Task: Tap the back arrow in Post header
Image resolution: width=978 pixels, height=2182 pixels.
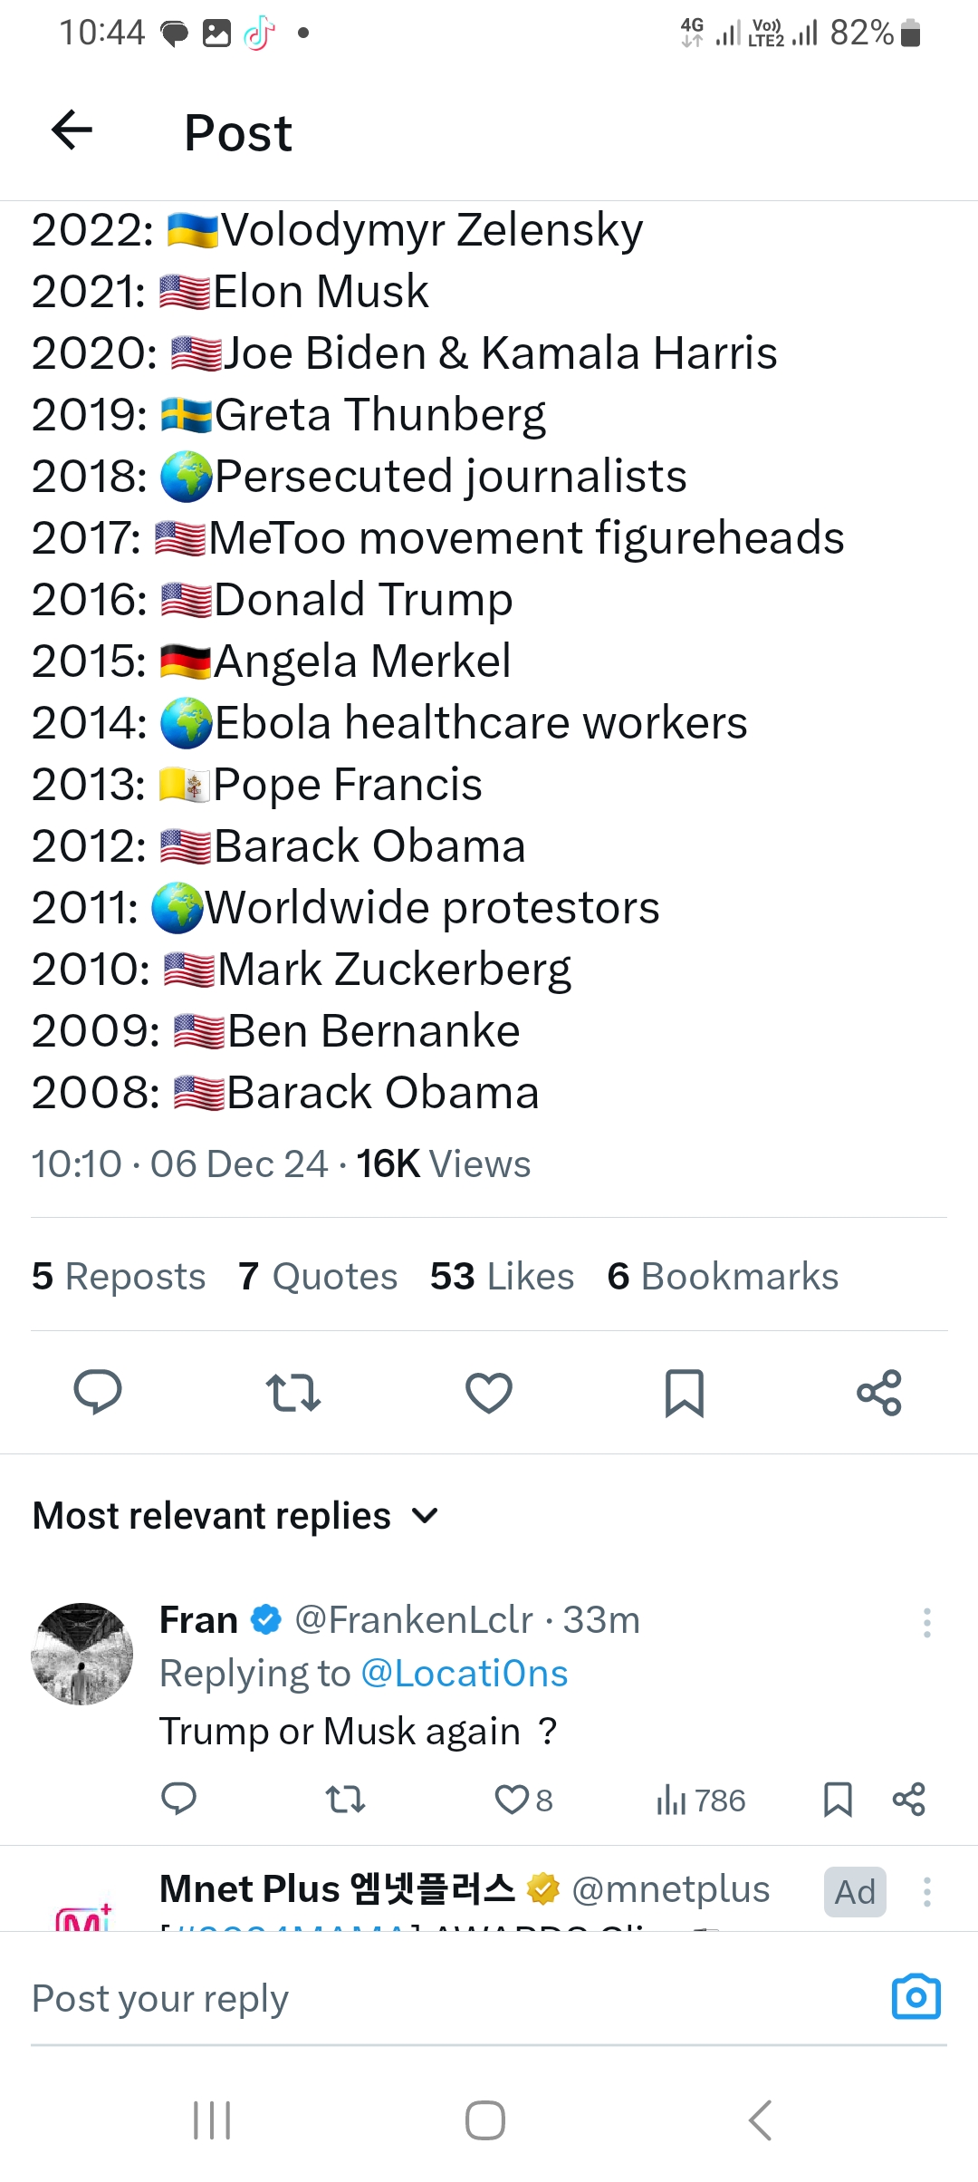Action: click(72, 130)
